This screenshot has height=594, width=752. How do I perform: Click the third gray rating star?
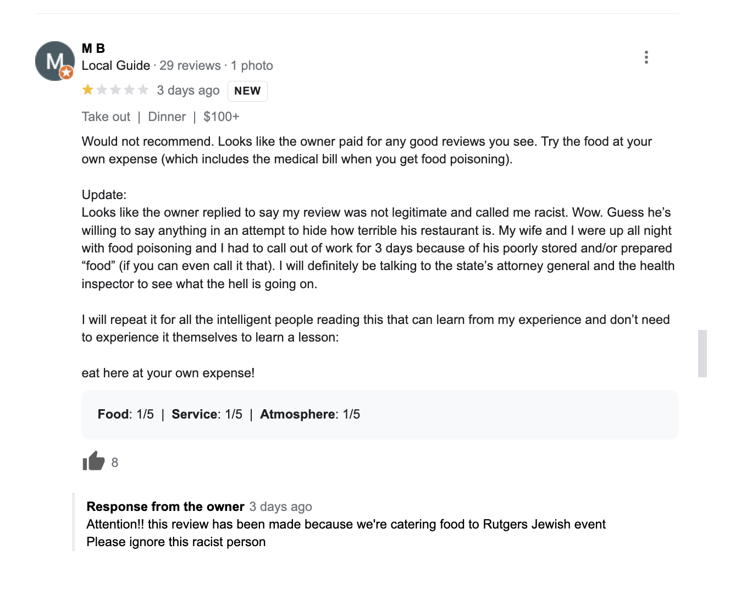115,90
